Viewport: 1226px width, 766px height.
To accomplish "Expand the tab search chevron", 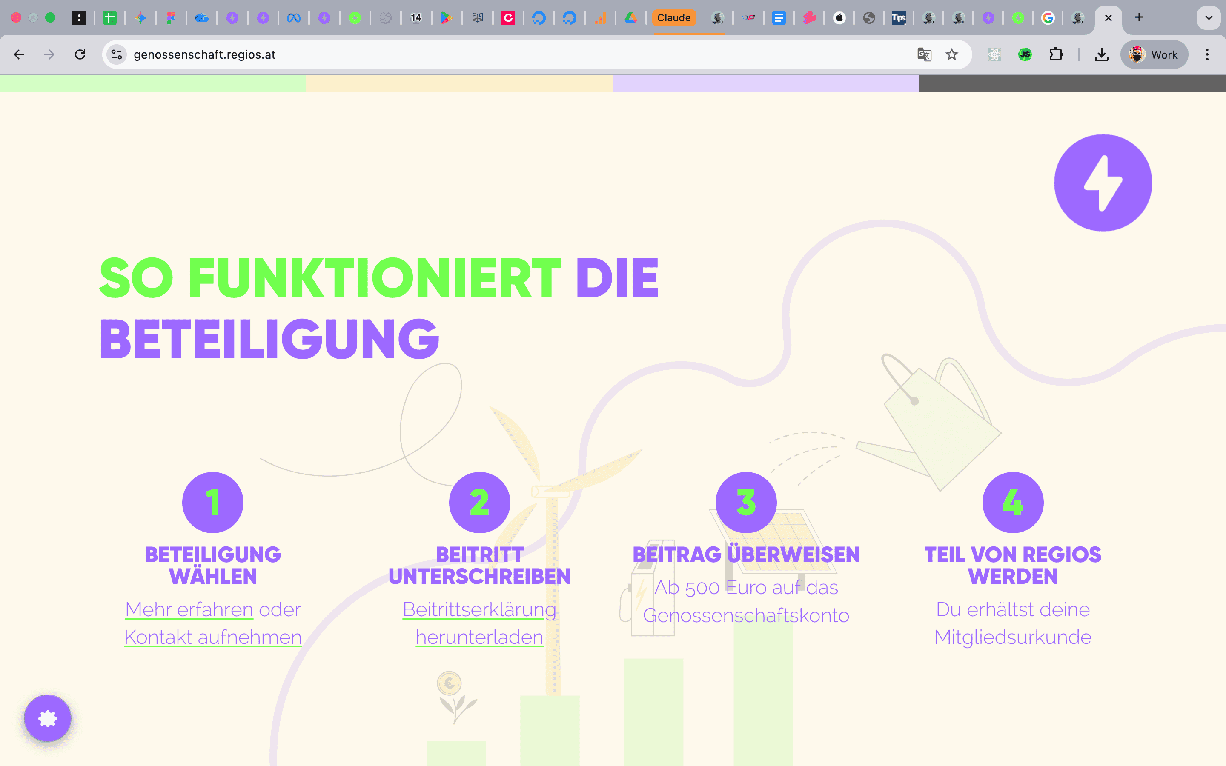I will pos(1208,18).
